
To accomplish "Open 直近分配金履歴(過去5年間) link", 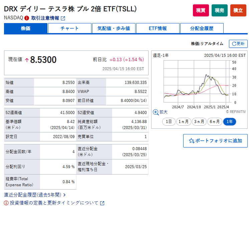I will (x=33, y=195).
